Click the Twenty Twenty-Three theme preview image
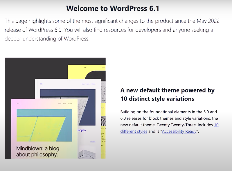The width and height of the screenshot is (232, 171). click(55, 108)
